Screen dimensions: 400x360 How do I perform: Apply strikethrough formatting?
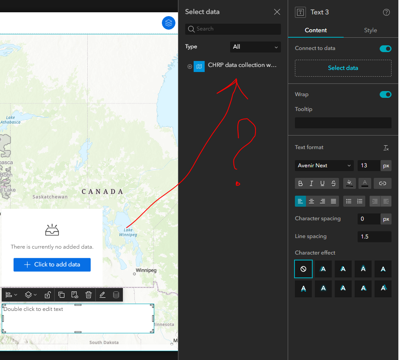point(333,183)
